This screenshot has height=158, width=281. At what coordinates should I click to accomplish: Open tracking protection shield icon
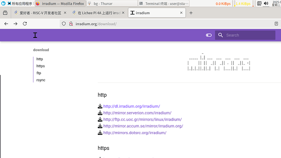(x=64, y=24)
